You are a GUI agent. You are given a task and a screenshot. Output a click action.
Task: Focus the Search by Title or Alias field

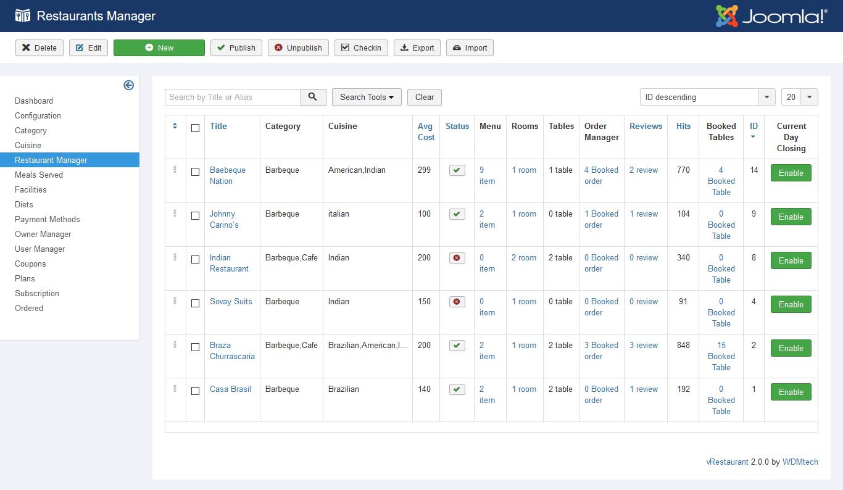[233, 97]
